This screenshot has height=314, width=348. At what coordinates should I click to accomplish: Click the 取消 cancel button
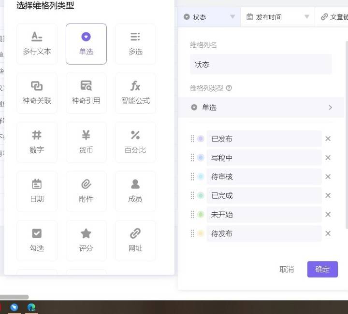pyautogui.click(x=287, y=269)
